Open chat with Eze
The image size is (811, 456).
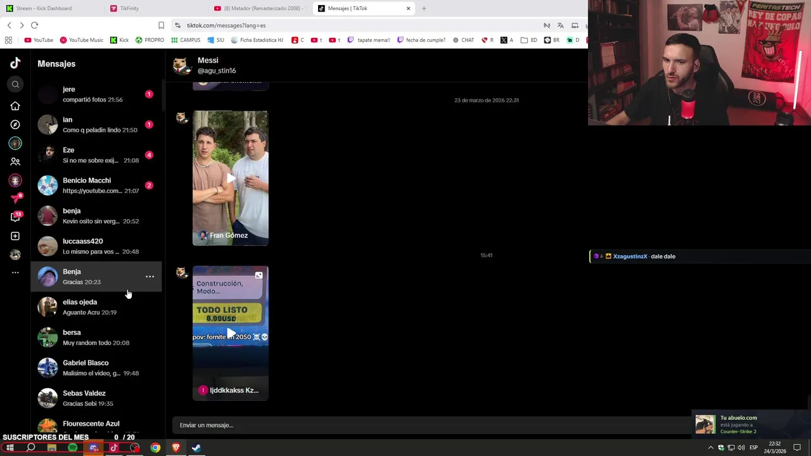[96, 155]
